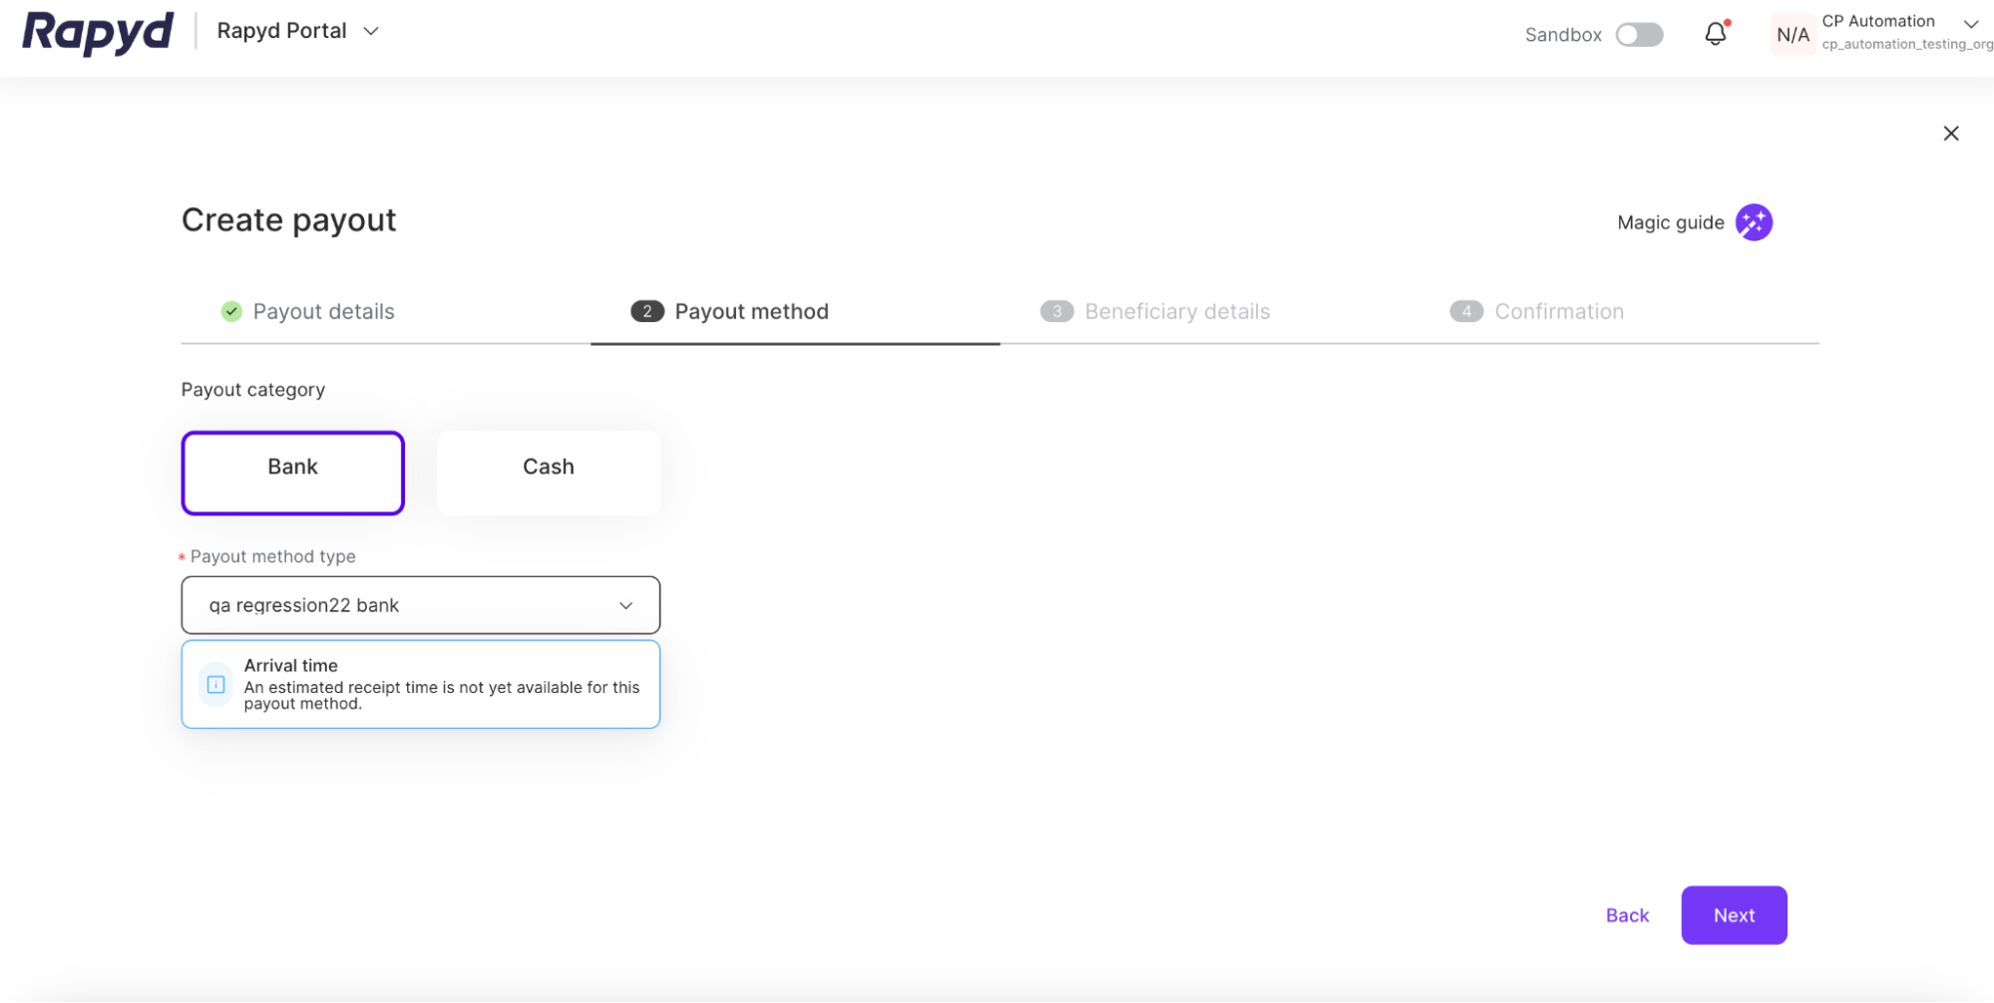Switch to the Payout method tab
Viewport: 1994px width, 1003px height.
[751, 310]
